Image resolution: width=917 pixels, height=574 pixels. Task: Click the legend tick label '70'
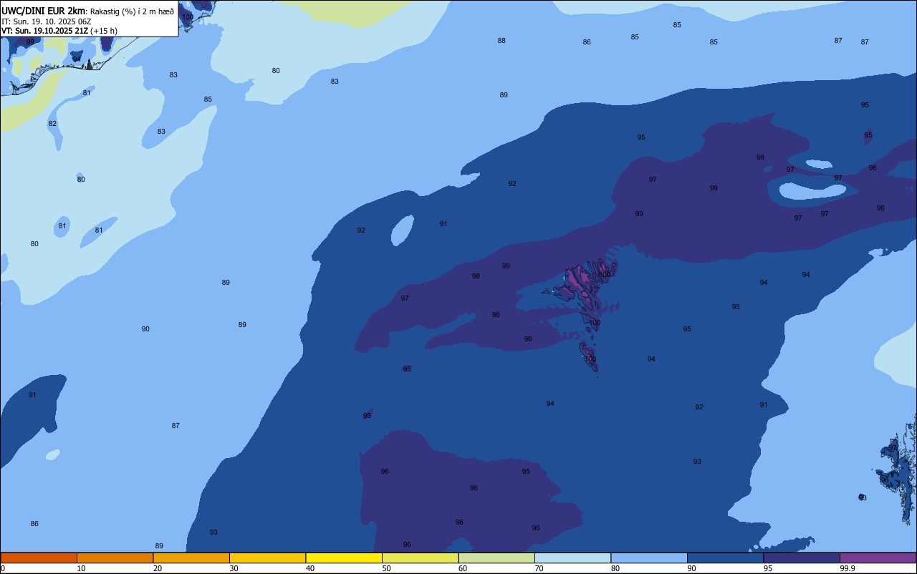pyautogui.click(x=539, y=568)
